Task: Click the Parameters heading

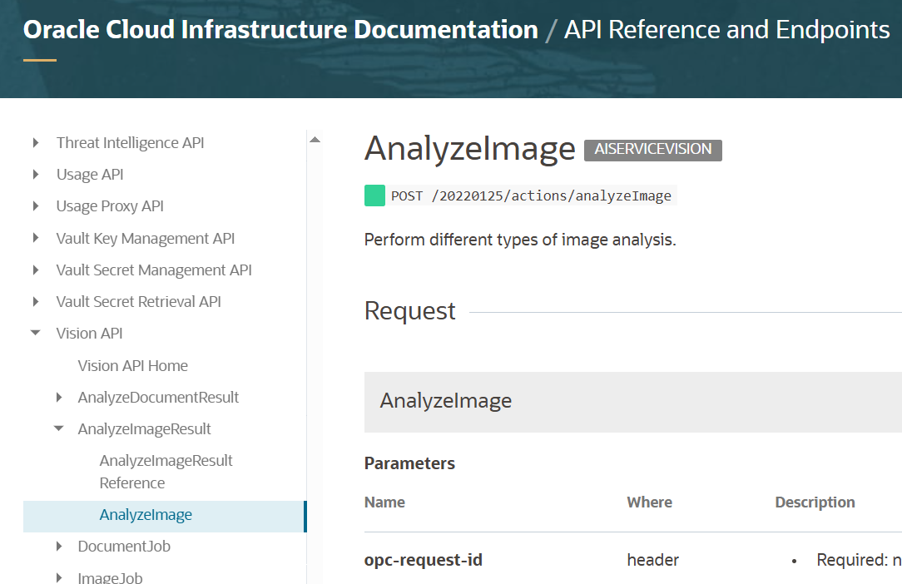Action: 409,463
